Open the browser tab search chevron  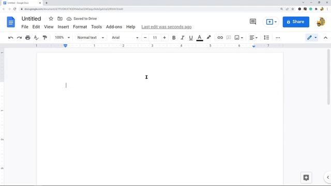303,3
